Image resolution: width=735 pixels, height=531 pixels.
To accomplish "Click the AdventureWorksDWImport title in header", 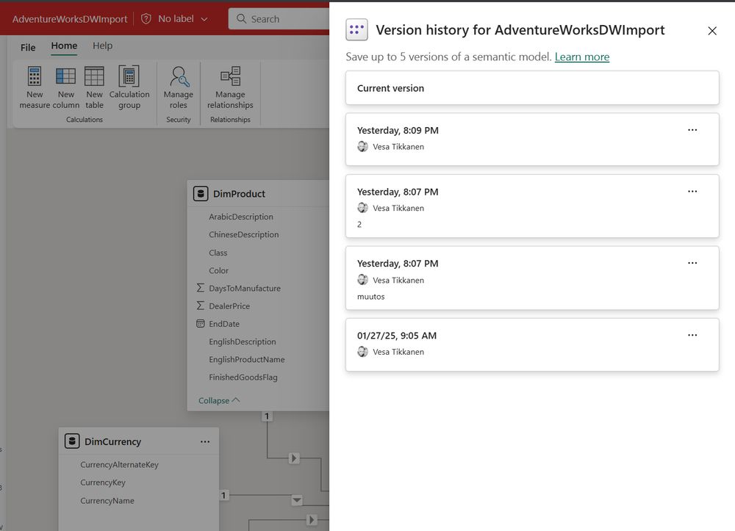I will point(70,19).
